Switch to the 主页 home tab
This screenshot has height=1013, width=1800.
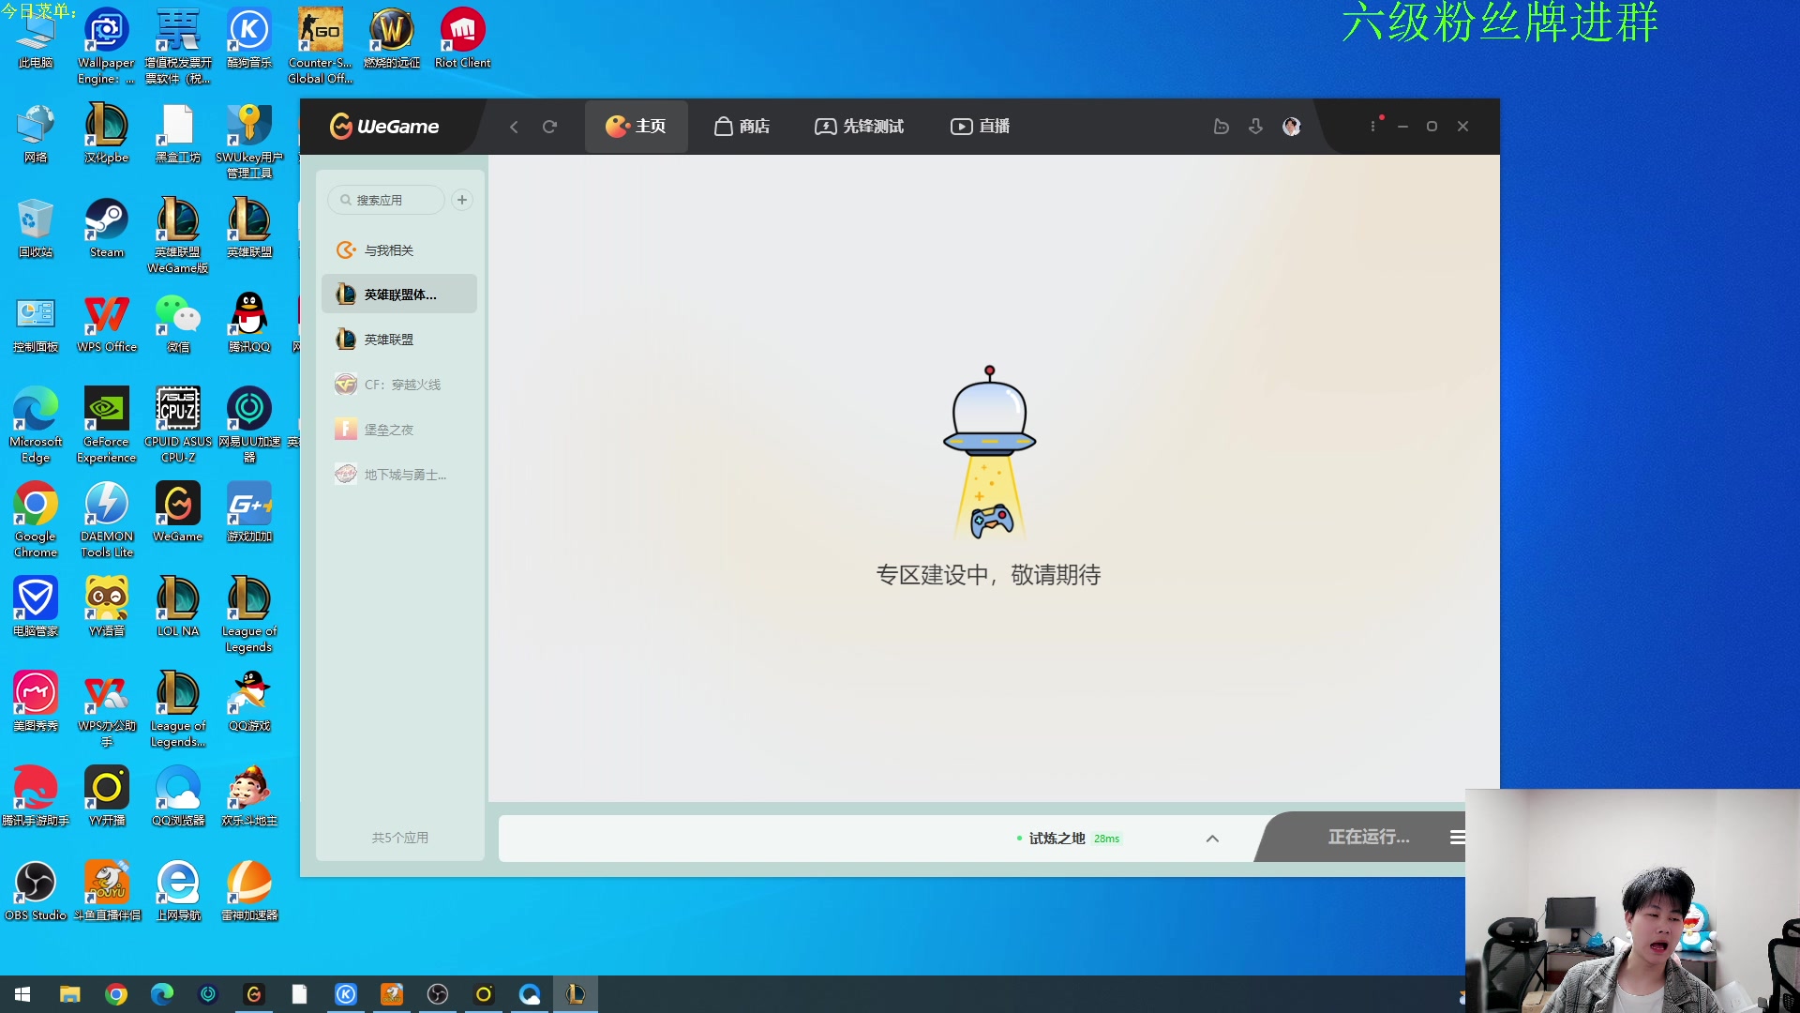pos(637,127)
